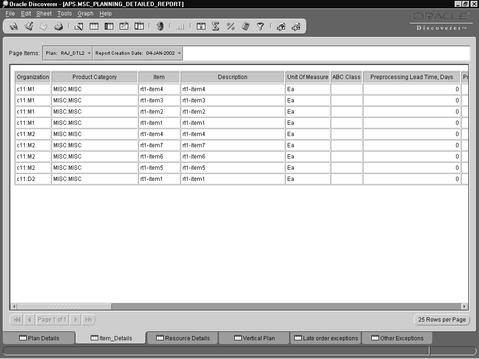Select the Ea cell in rt1-item7 row
The image size is (479, 359).
pos(308,145)
